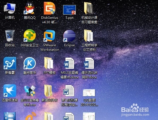
Task: Click the film strip icon under 迅雷极速版
Action: pyautogui.click(x=10, y=116)
